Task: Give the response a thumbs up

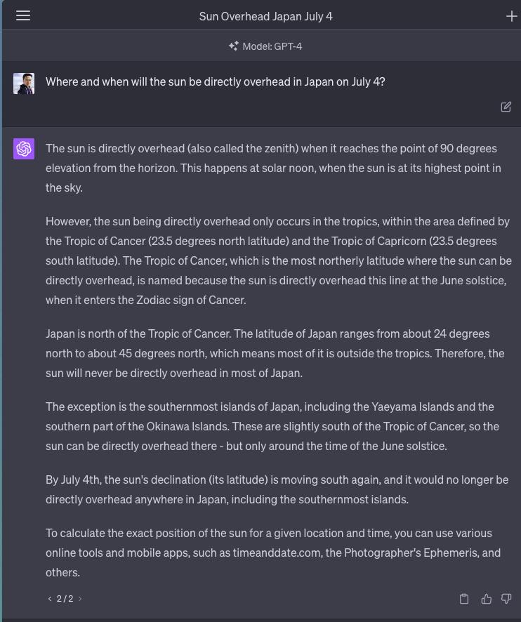Action: coord(486,599)
